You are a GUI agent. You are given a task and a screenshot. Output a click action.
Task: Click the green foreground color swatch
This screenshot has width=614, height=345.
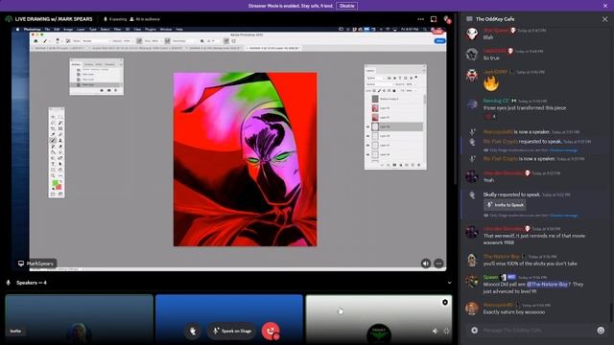[x=55, y=183]
